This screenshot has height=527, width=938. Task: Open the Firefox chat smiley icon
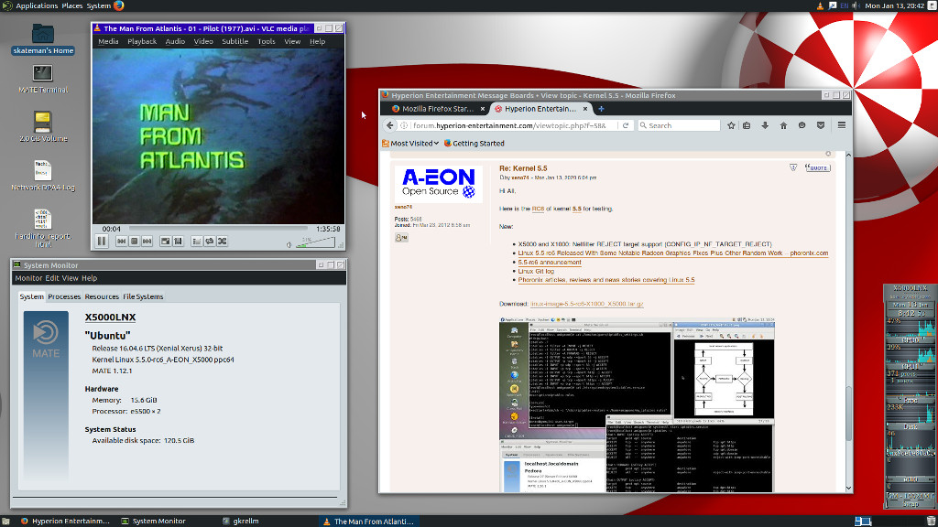coord(802,125)
